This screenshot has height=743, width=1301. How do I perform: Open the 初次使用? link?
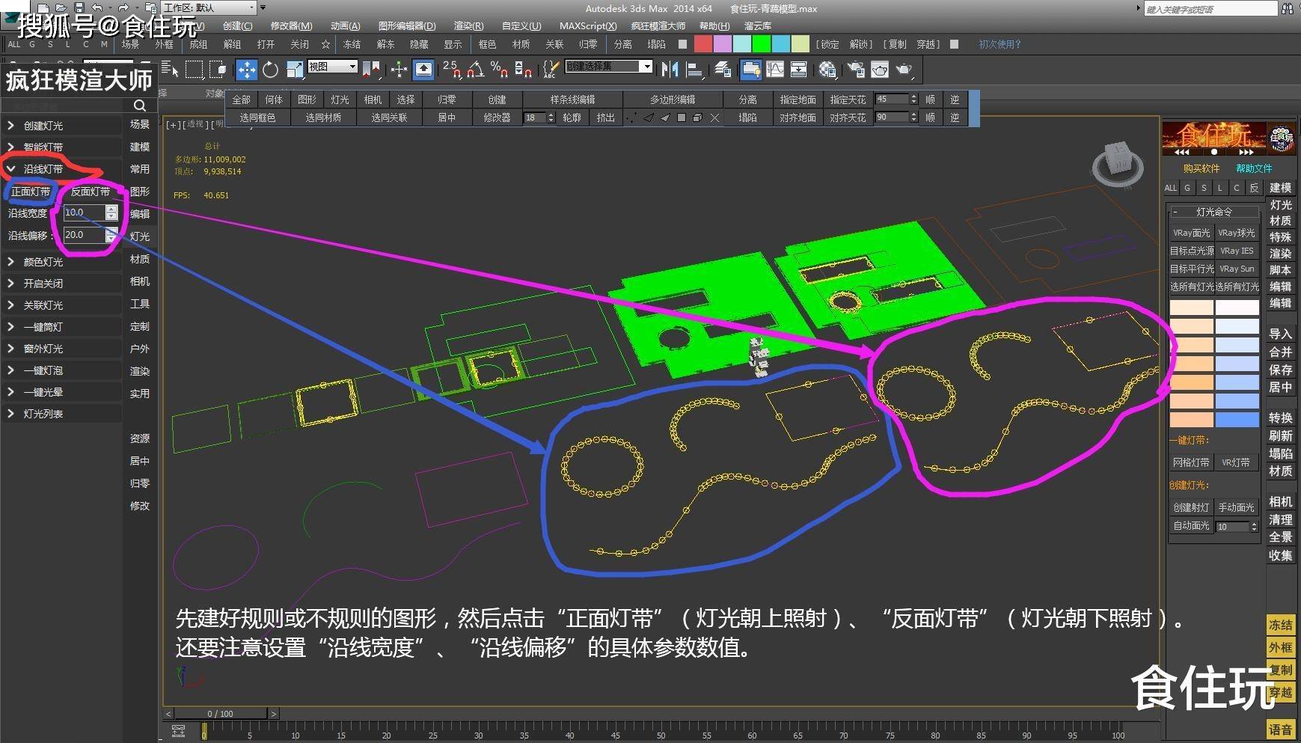pyautogui.click(x=1000, y=44)
